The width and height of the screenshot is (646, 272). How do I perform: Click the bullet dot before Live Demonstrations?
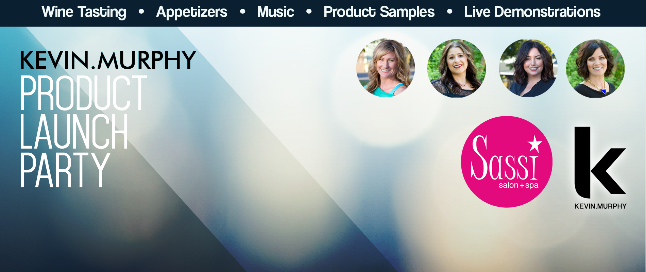click(449, 12)
